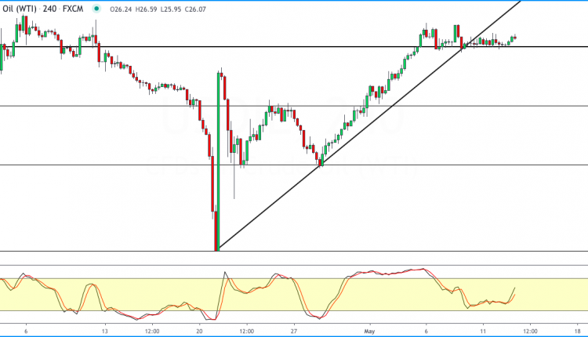The image size is (588, 337).
Task: Click the 18 date label on the time axis
Action: pos(578,332)
